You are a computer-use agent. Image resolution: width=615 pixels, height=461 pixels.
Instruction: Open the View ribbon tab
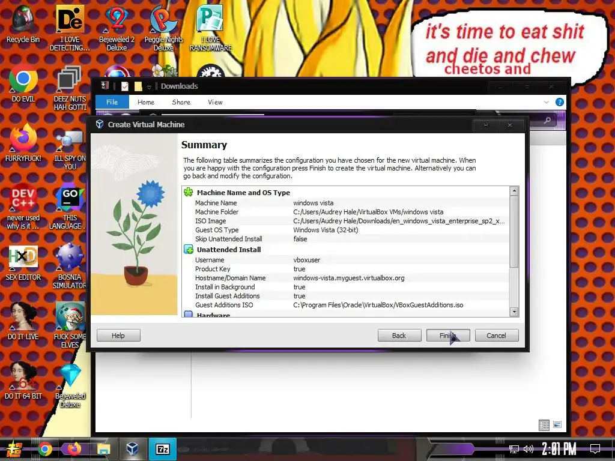point(215,102)
